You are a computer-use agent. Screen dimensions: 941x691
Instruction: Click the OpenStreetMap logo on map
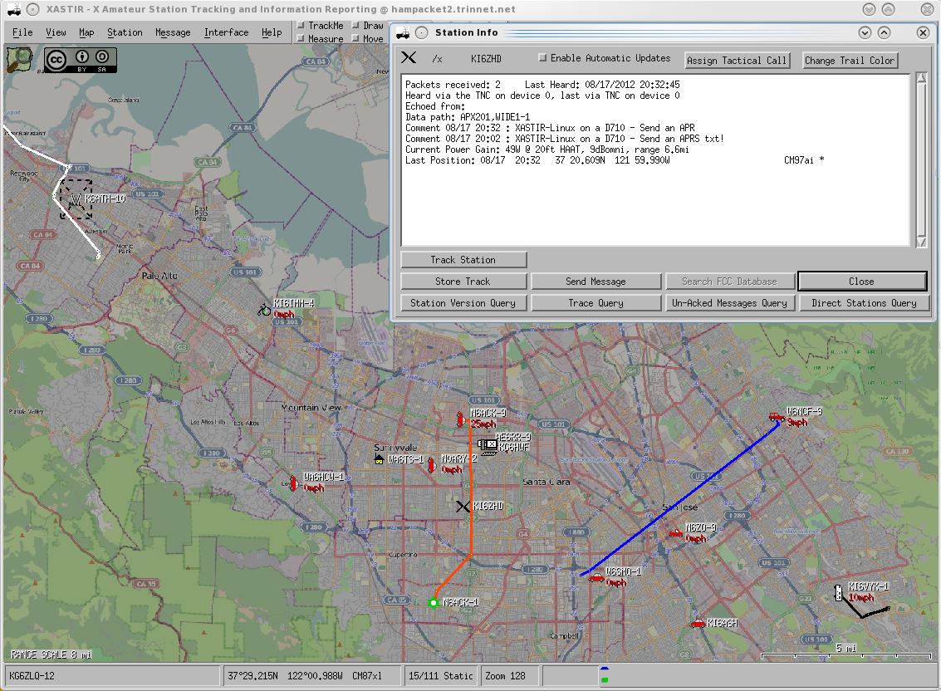20,60
